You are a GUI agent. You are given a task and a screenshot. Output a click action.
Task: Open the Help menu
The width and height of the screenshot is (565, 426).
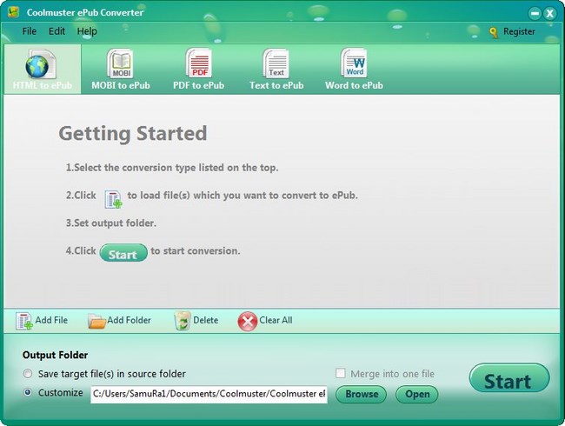pyautogui.click(x=87, y=31)
